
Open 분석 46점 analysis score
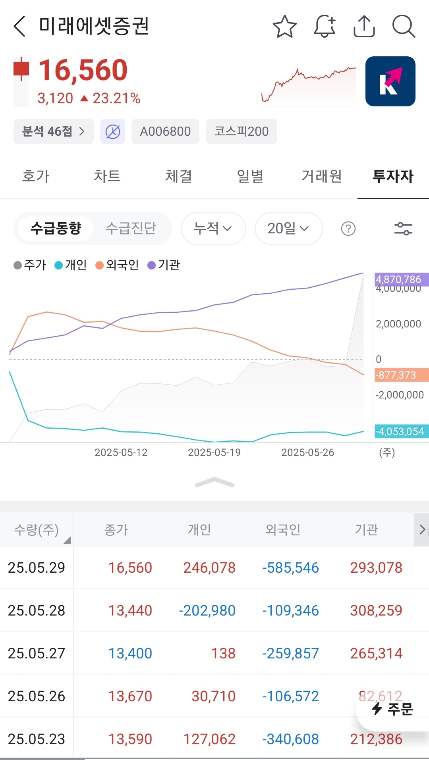click(x=53, y=131)
